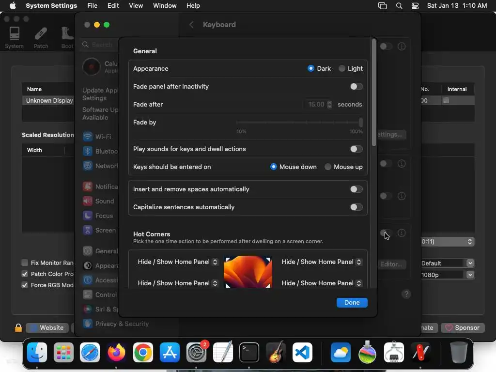The image size is (496, 372).
Task: Open Spotlight search in menu bar
Action: click(x=399, y=6)
